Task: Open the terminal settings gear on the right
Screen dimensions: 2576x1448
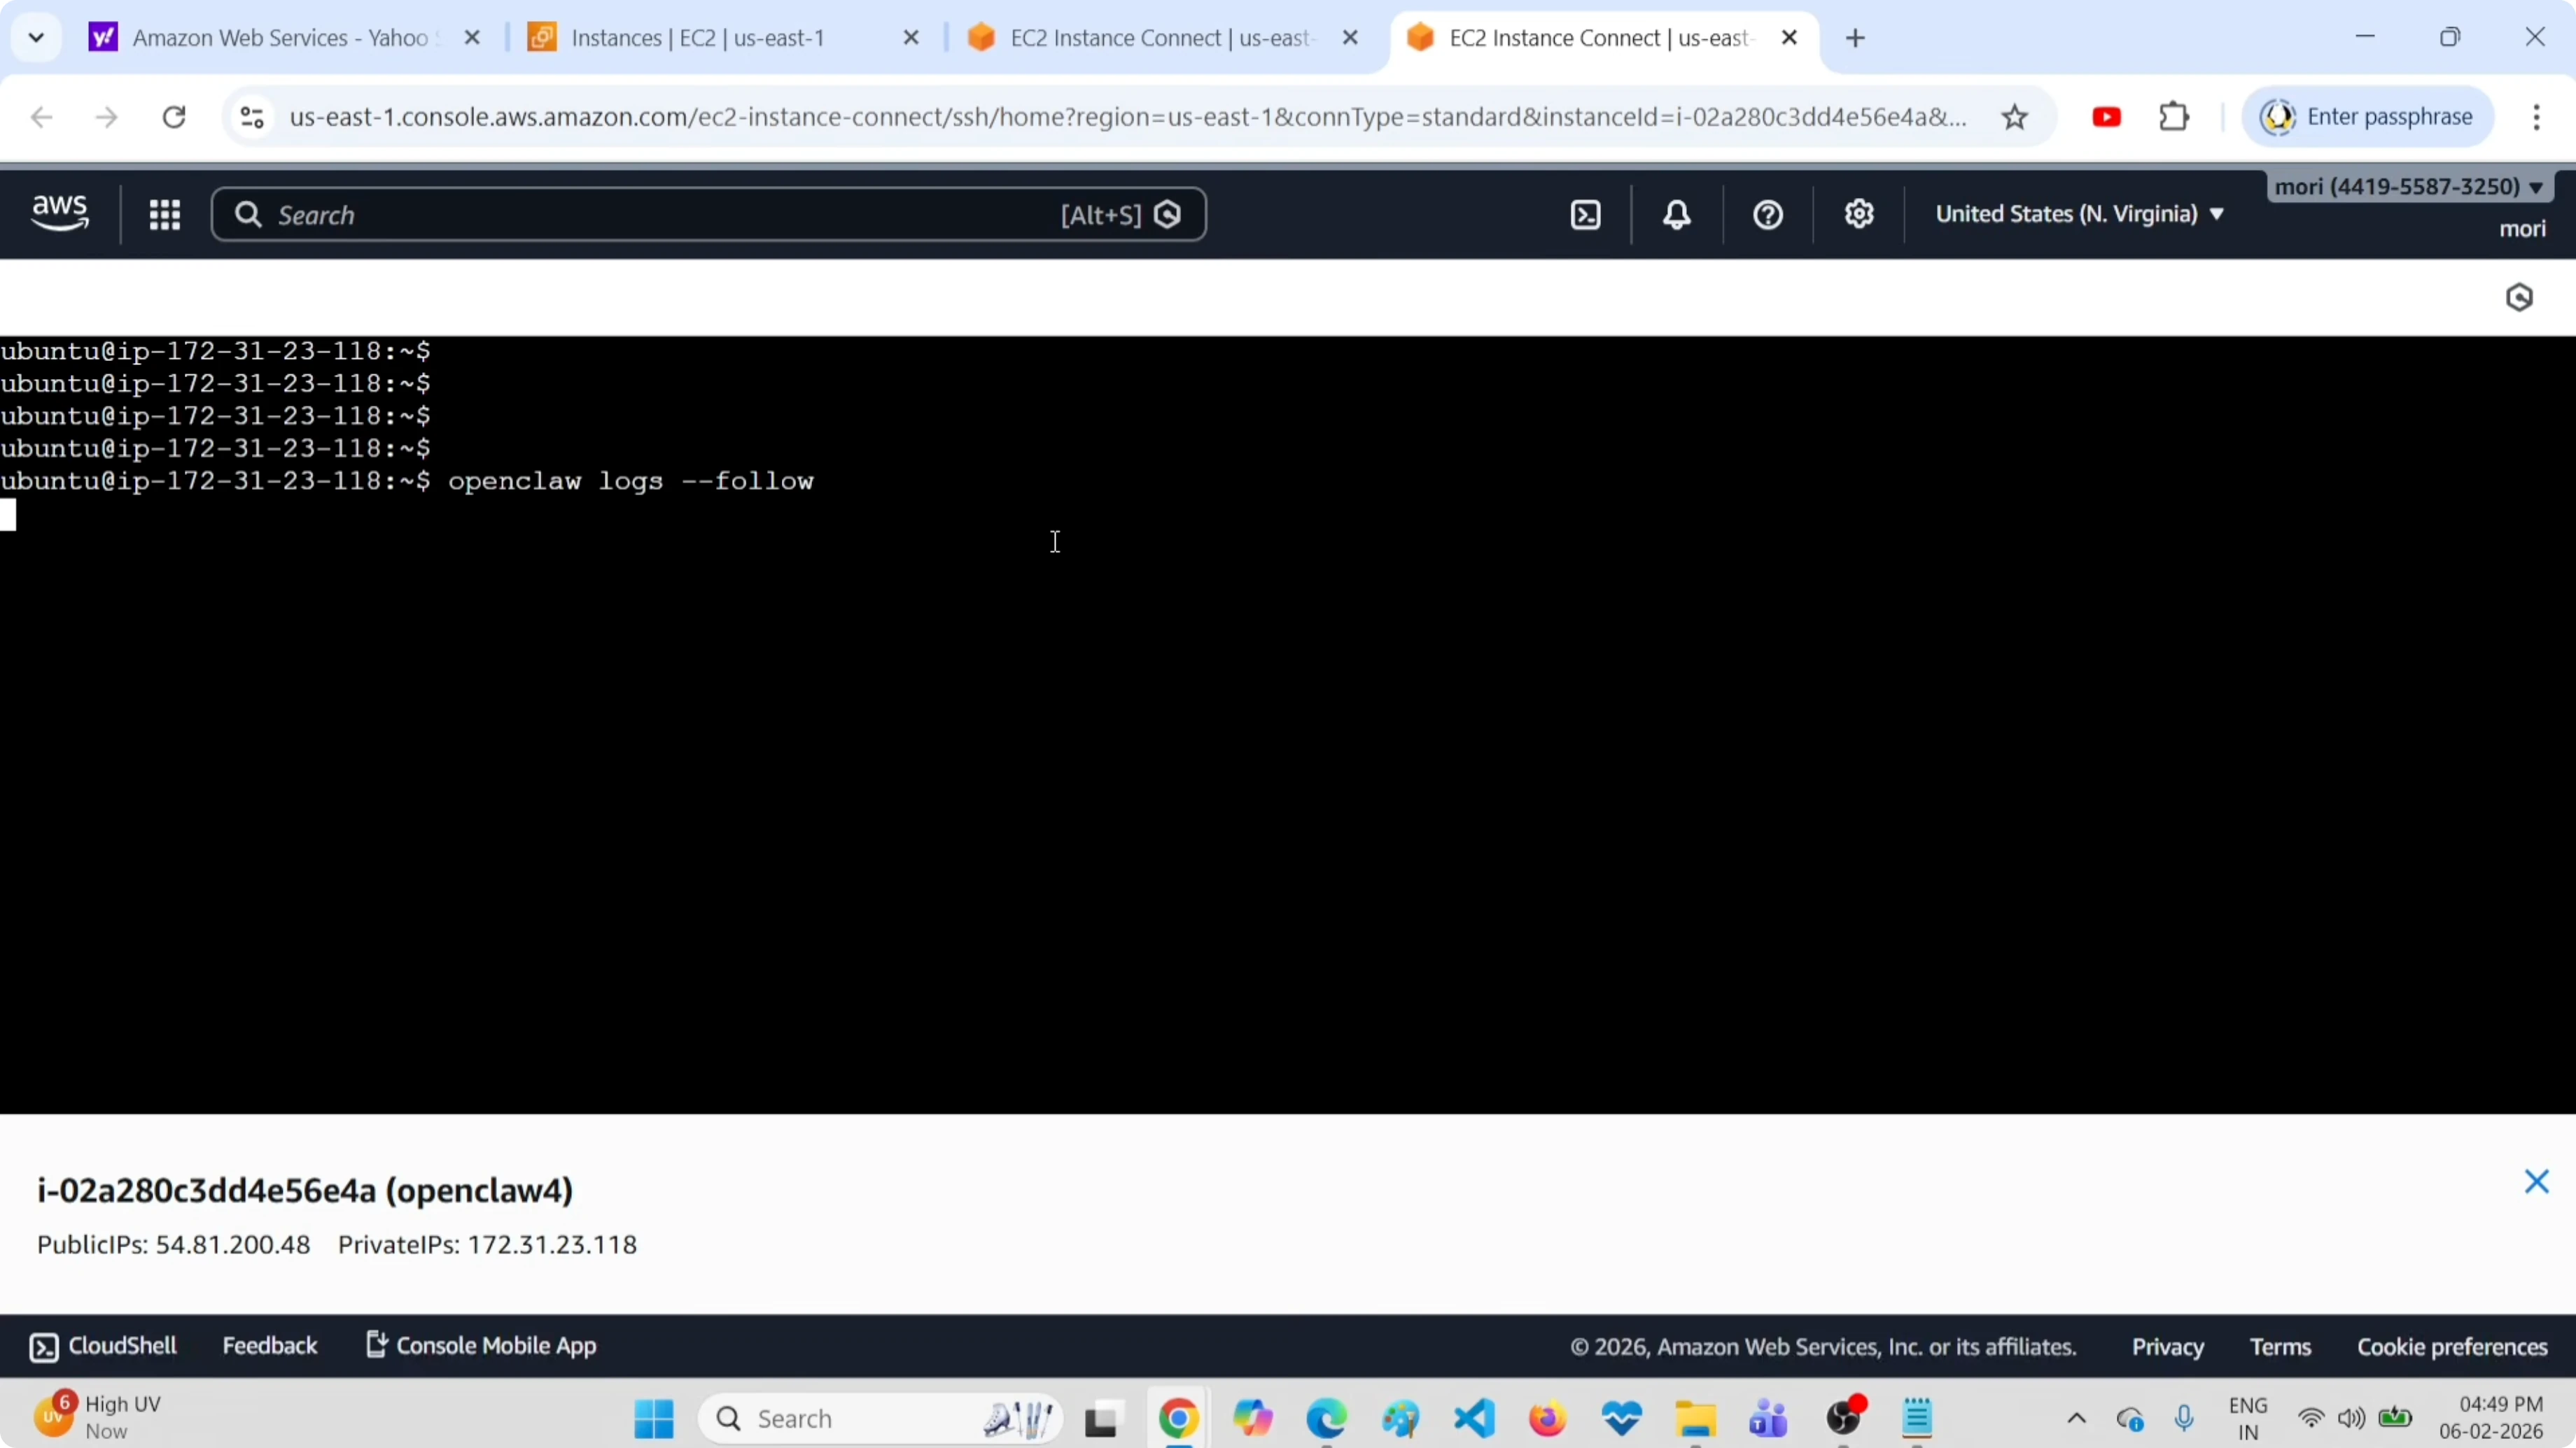Action: 2520,296
